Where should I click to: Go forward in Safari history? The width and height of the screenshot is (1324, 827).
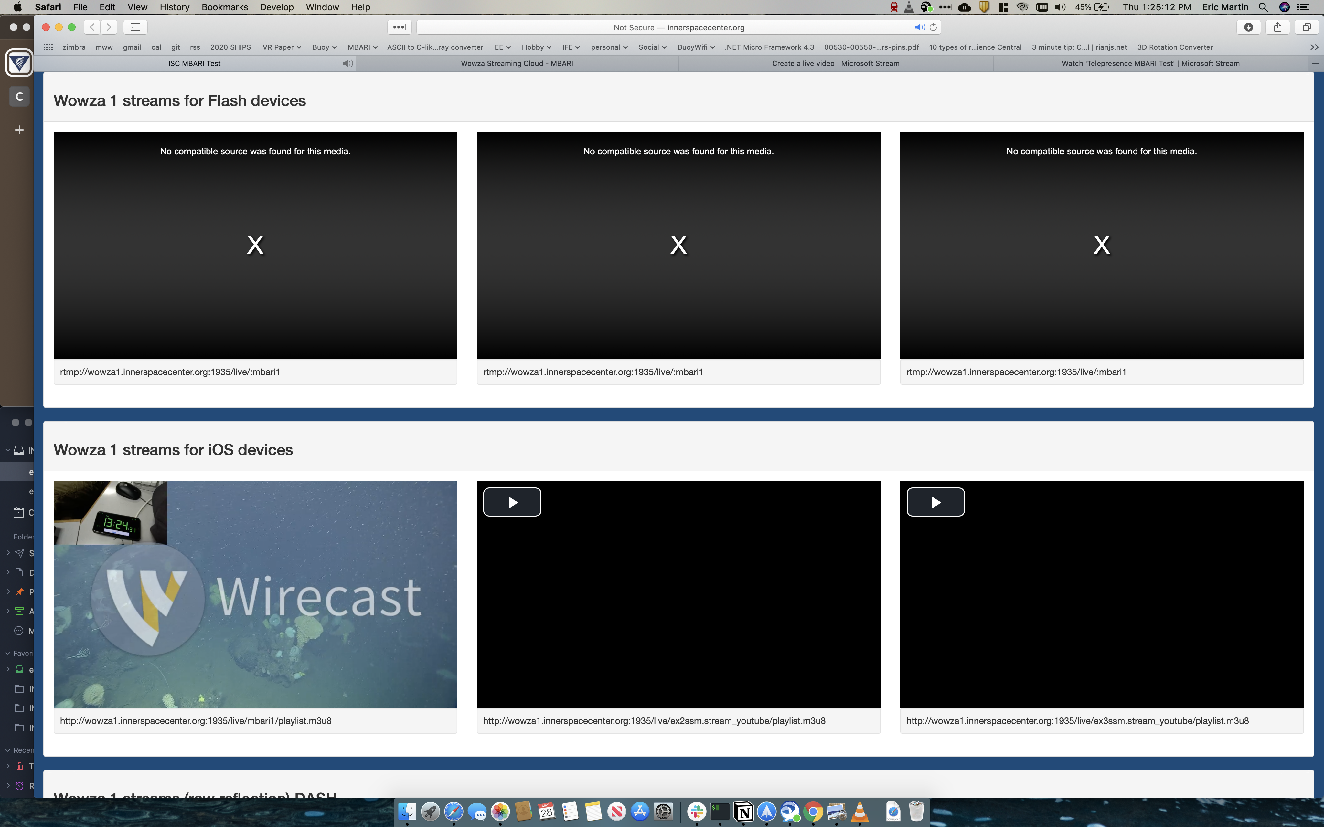[109, 27]
